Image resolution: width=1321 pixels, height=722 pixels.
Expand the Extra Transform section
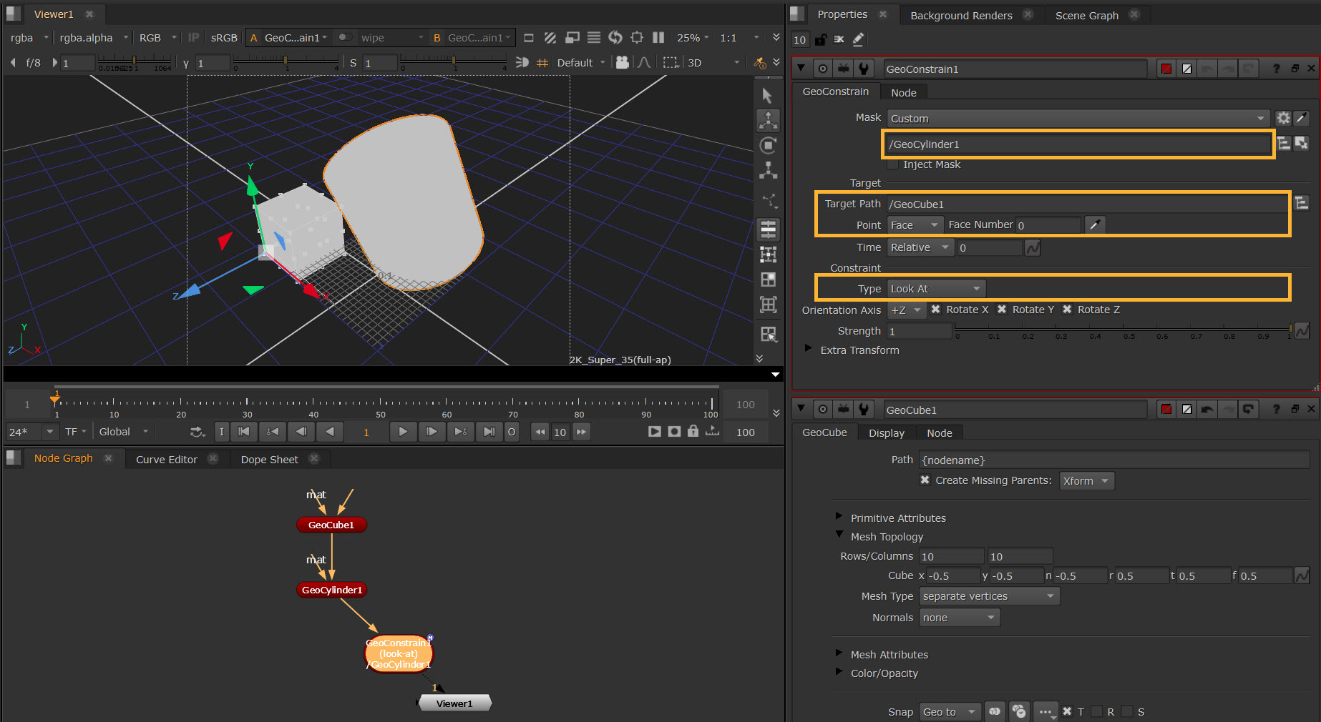coord(809,350)
